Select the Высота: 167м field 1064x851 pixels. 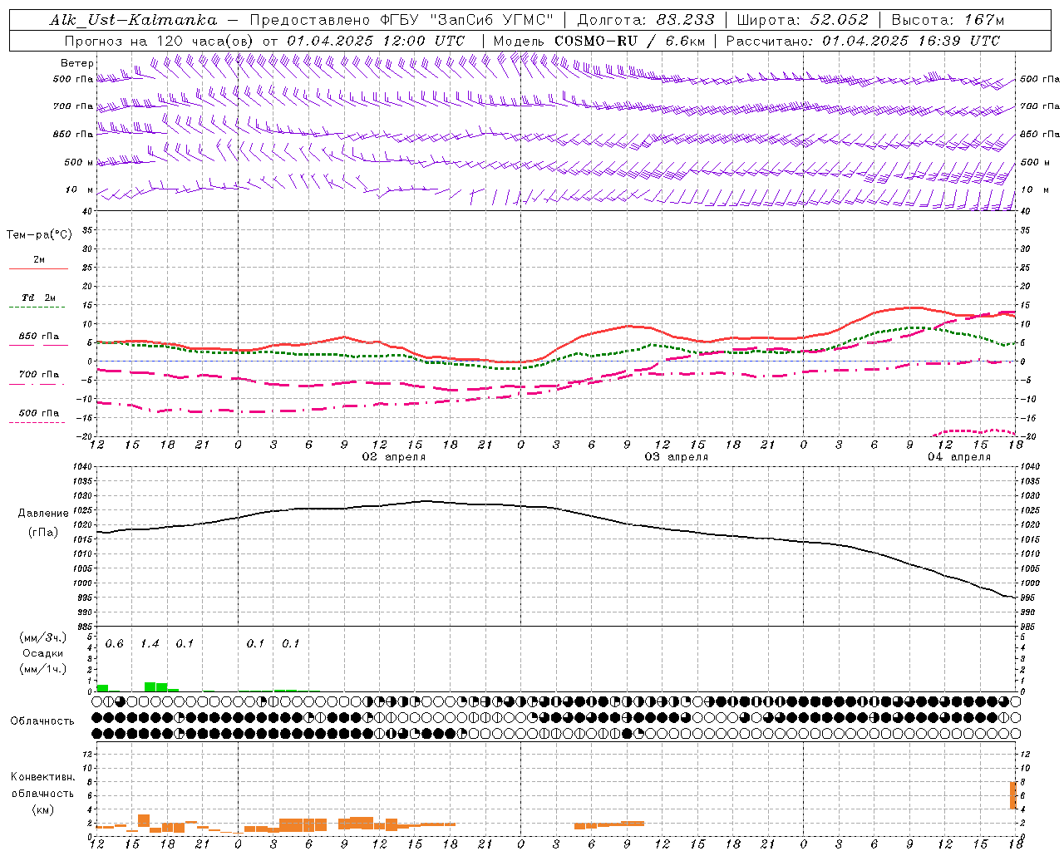[x=948, y=20]
